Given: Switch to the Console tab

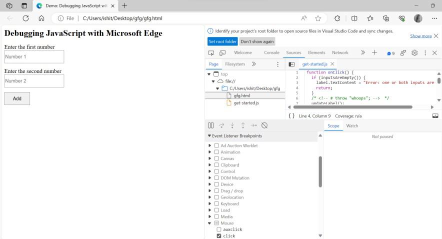Looking at the screenshot, I should pyautogui.click(x=271, y=52).
